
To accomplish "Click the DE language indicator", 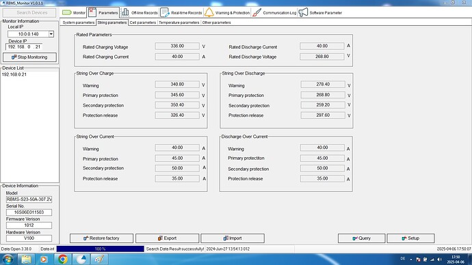I will [403, 259].
